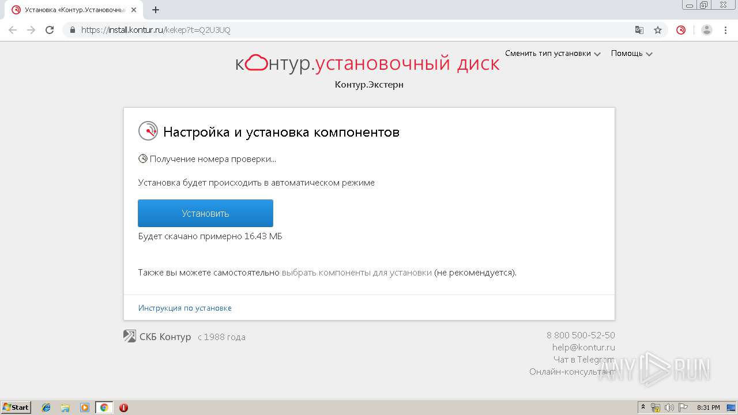Click the 8:31 PM system clock
The image size is (738, 415).
tap(708, 408)
